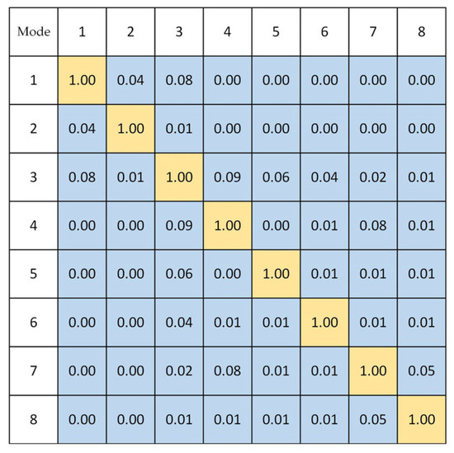Click yellow diagonal cell for mode 1

point(83,80)
